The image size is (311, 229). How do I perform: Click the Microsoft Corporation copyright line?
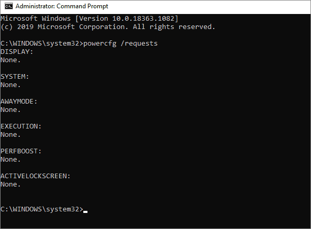tap(108, 27)
